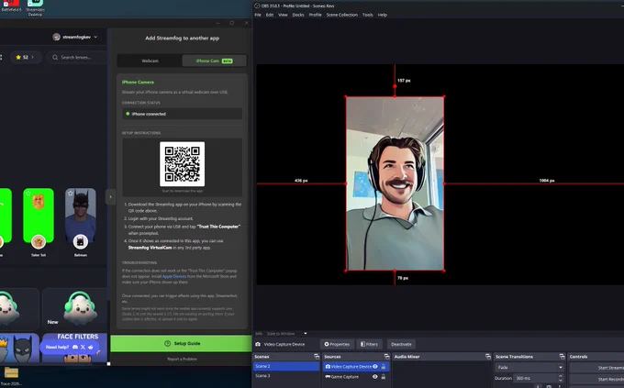Open the Fade transition dropdown
624x388 pixels.
[529, 367]
